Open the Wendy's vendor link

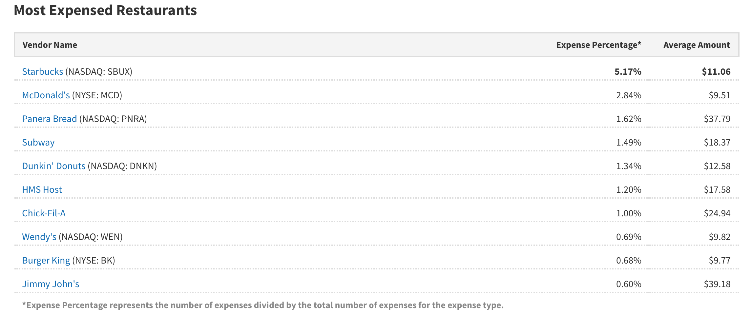(39, 237)
